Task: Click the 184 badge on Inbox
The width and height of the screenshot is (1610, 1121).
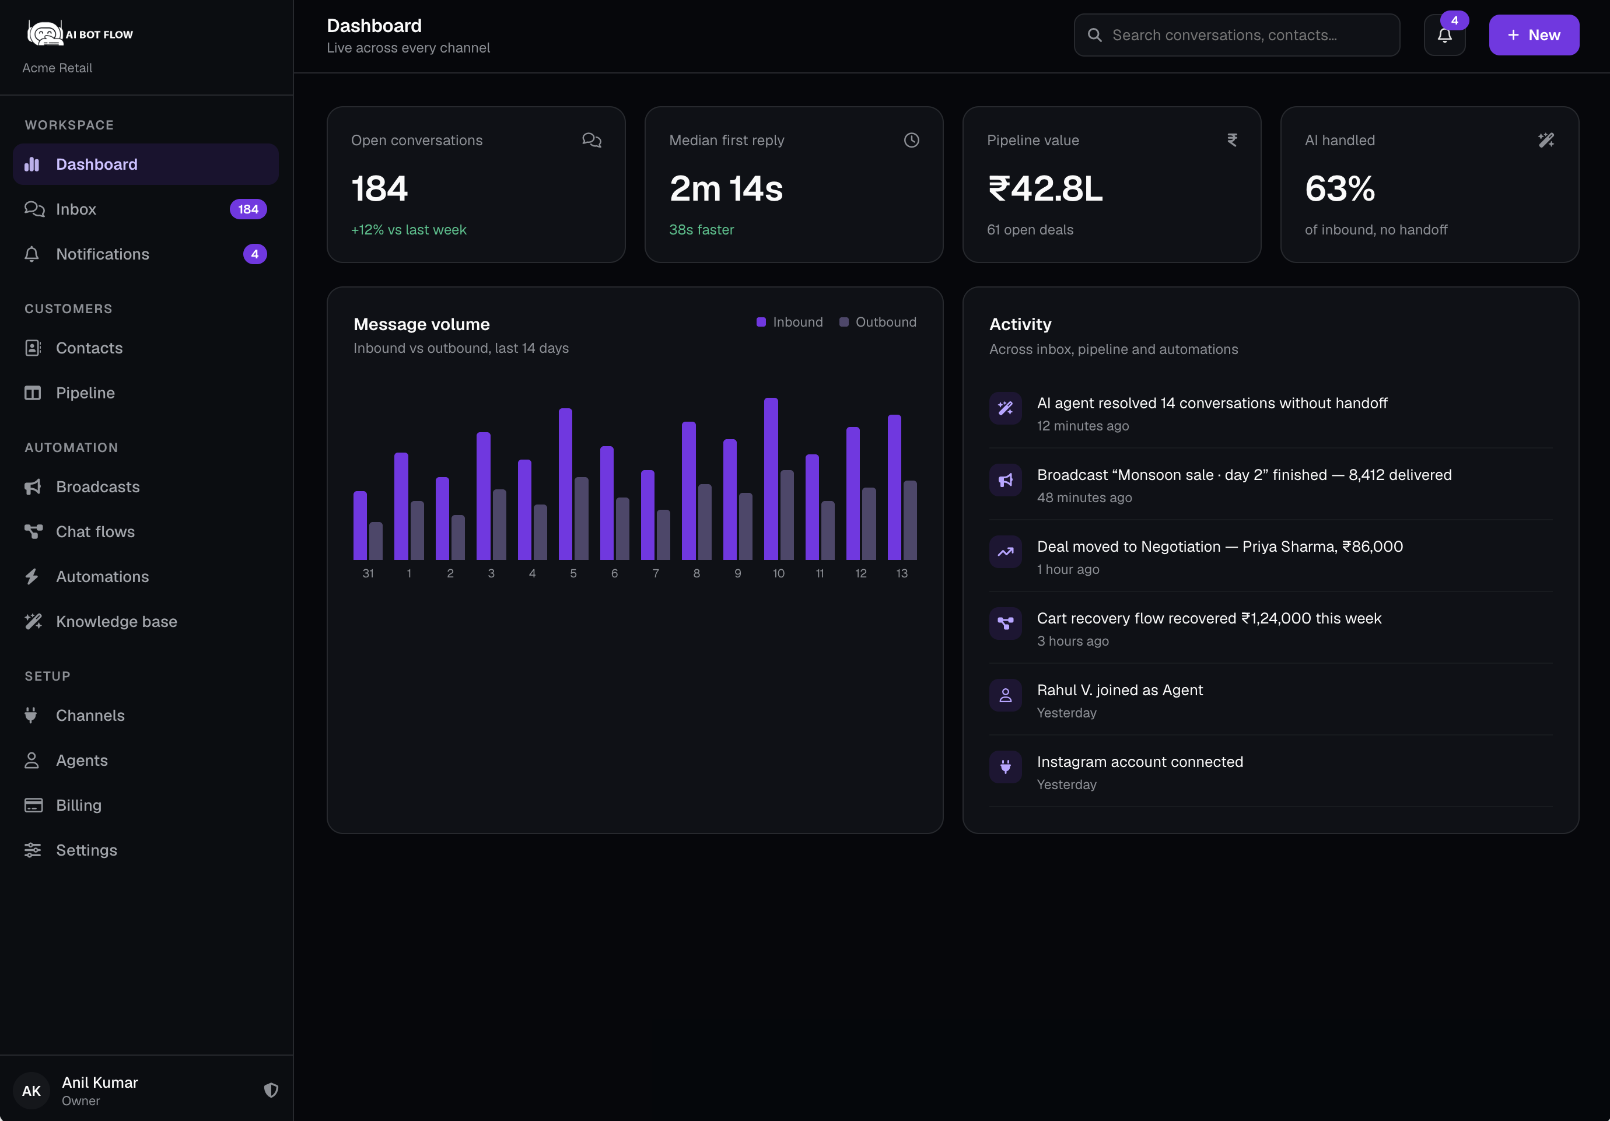Action: (x=249, y=209)
